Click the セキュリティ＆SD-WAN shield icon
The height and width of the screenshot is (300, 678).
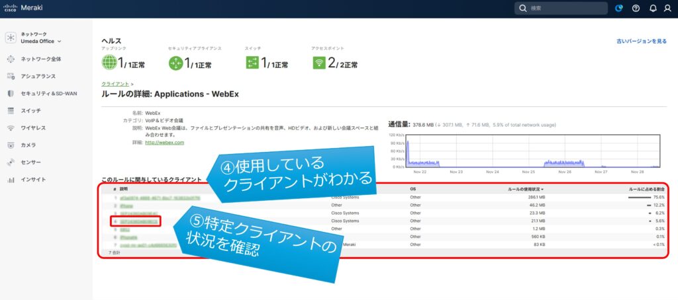[x=11, y=94]
